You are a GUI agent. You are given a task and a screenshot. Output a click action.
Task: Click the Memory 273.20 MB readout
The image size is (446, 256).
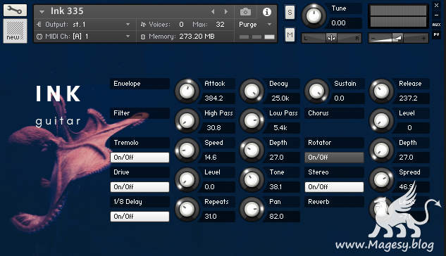(197, 37)
